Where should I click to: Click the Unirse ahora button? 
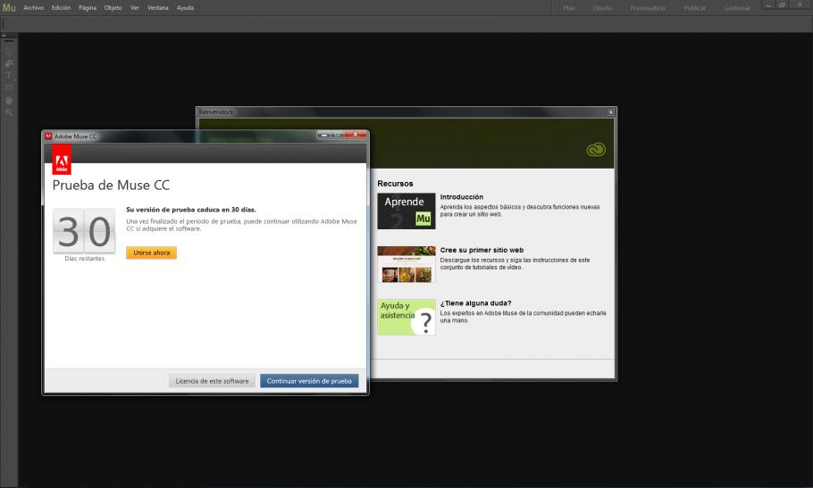click(x=151, y=252)
